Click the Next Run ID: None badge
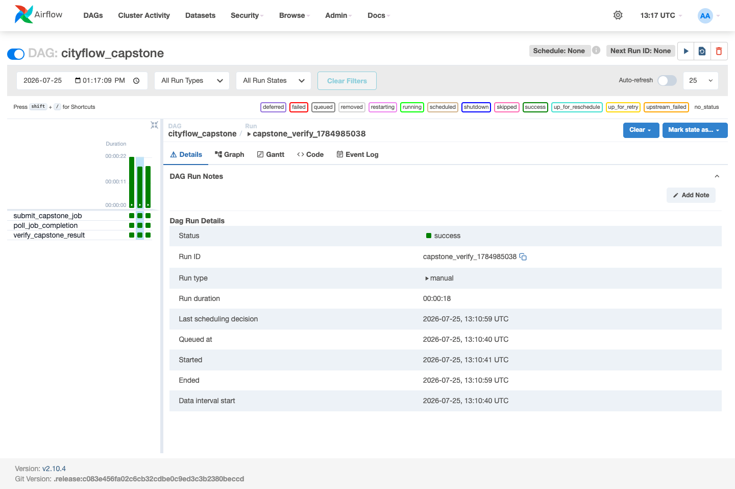 click(x=641, y=51)
